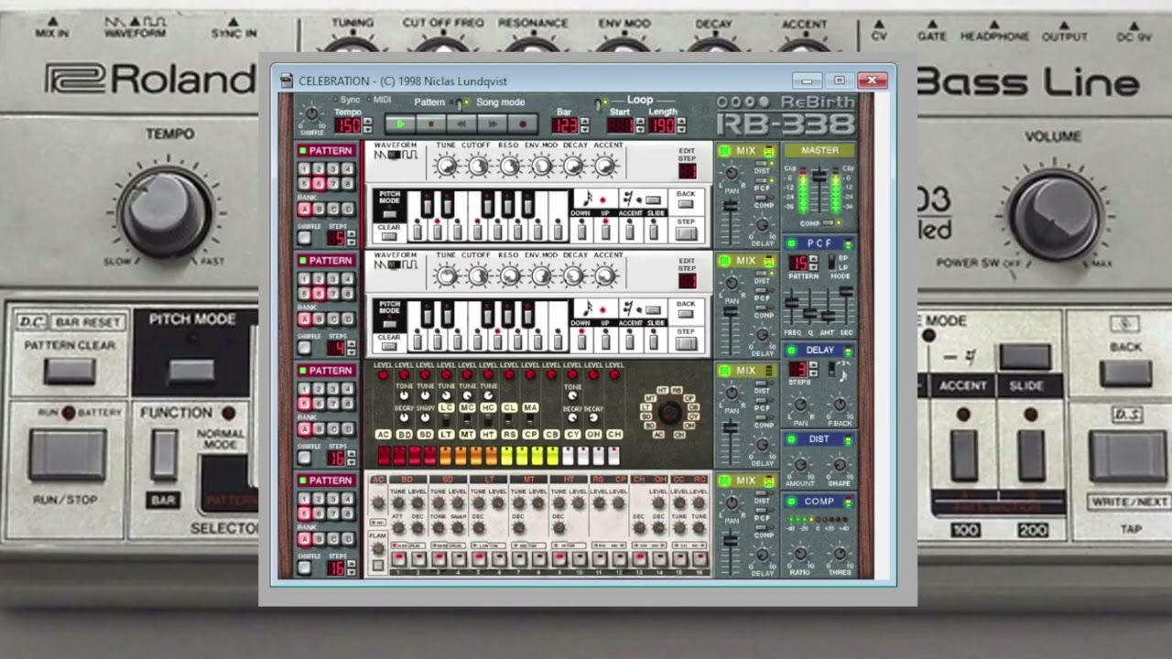Click the left Master volume fader
Image resolution: width=1172 pixels, height=659 pixels.
click(x=819, y=177)
